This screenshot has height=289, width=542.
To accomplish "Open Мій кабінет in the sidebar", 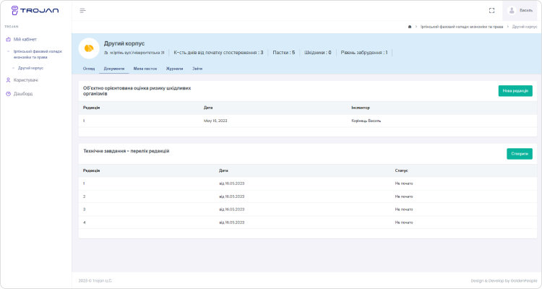I will [x=25, y=39].
